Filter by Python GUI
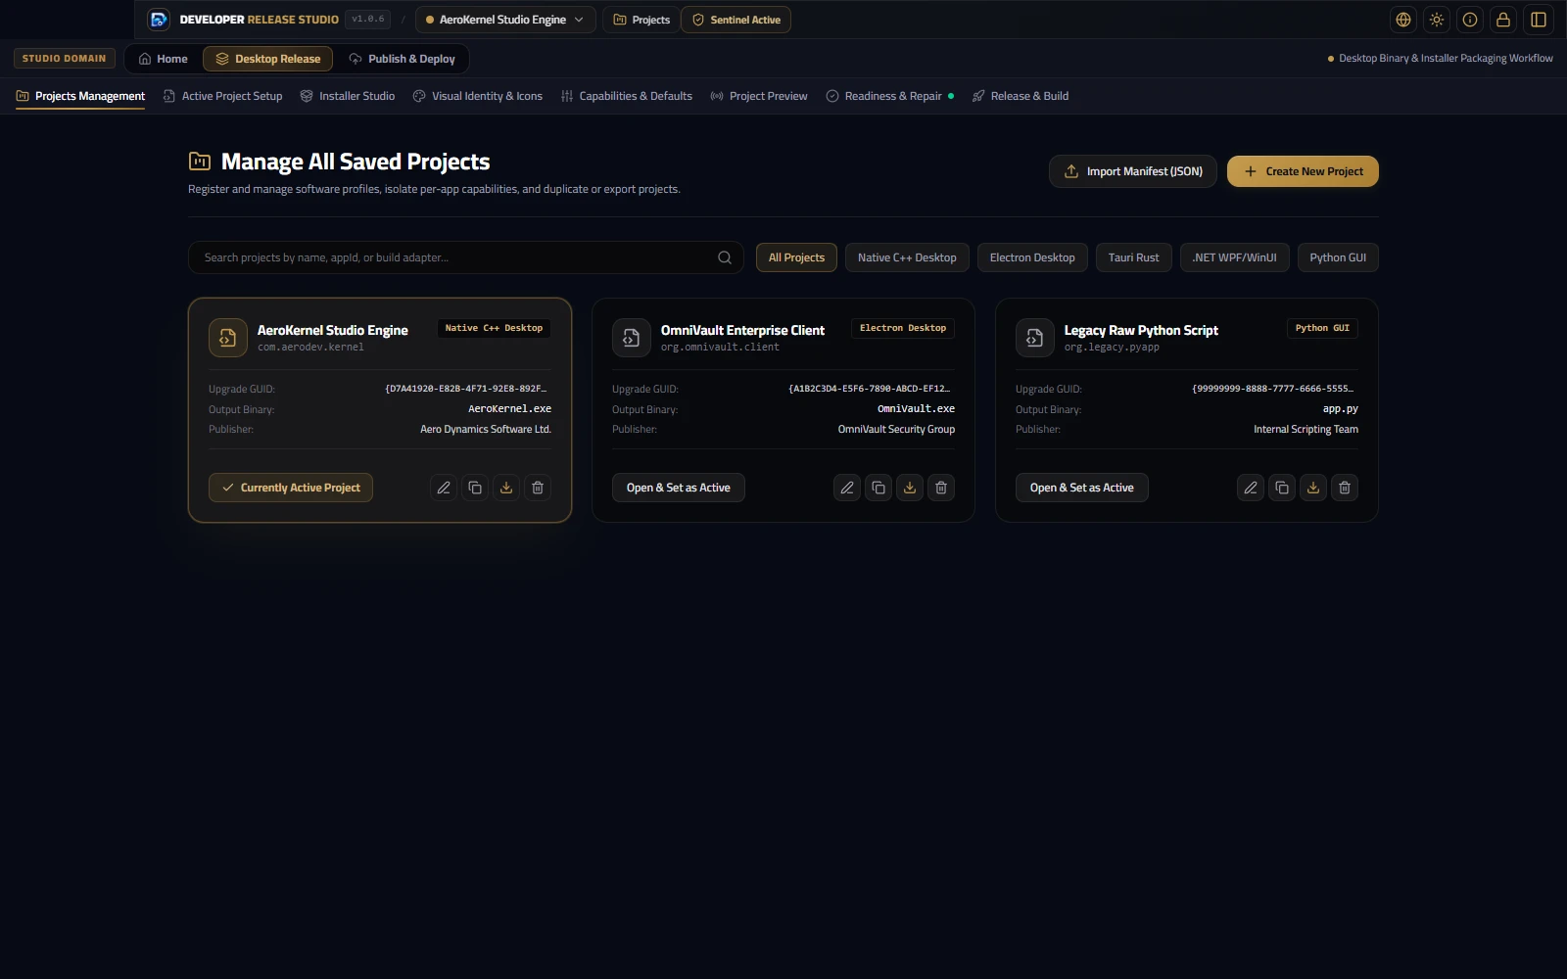 point(1338,257)
